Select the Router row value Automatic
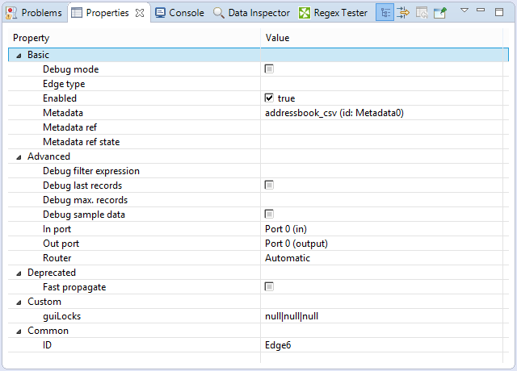517x371 pixels. point(288,258)
